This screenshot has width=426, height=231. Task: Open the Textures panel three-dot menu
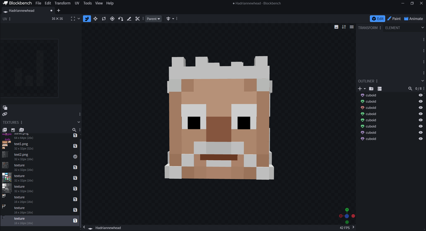point(21,122)
